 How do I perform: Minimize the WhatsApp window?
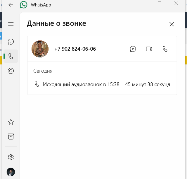tap(143, 3)
